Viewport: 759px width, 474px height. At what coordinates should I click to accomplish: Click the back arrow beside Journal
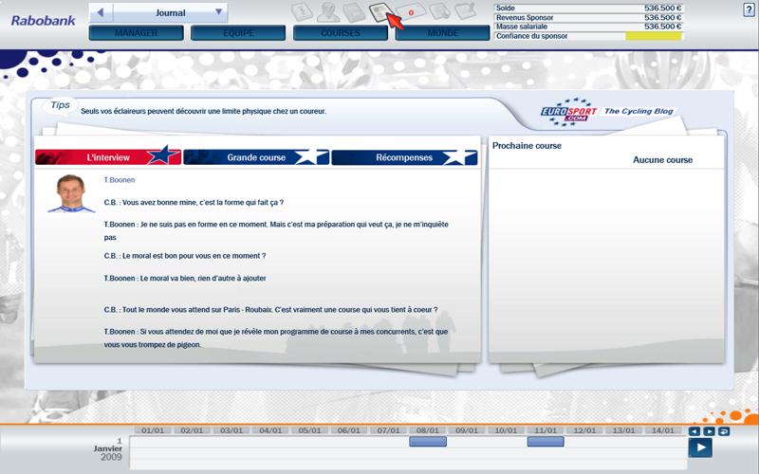click(x=101, y=12)
